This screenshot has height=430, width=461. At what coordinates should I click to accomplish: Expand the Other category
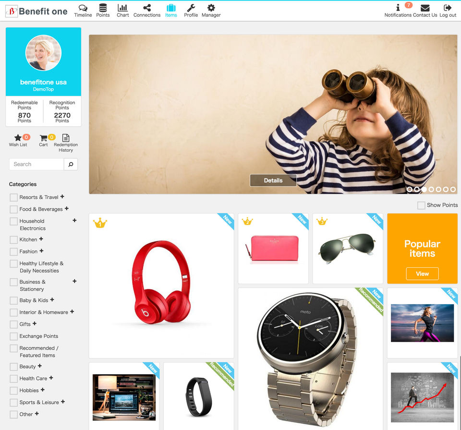(37, 414)
